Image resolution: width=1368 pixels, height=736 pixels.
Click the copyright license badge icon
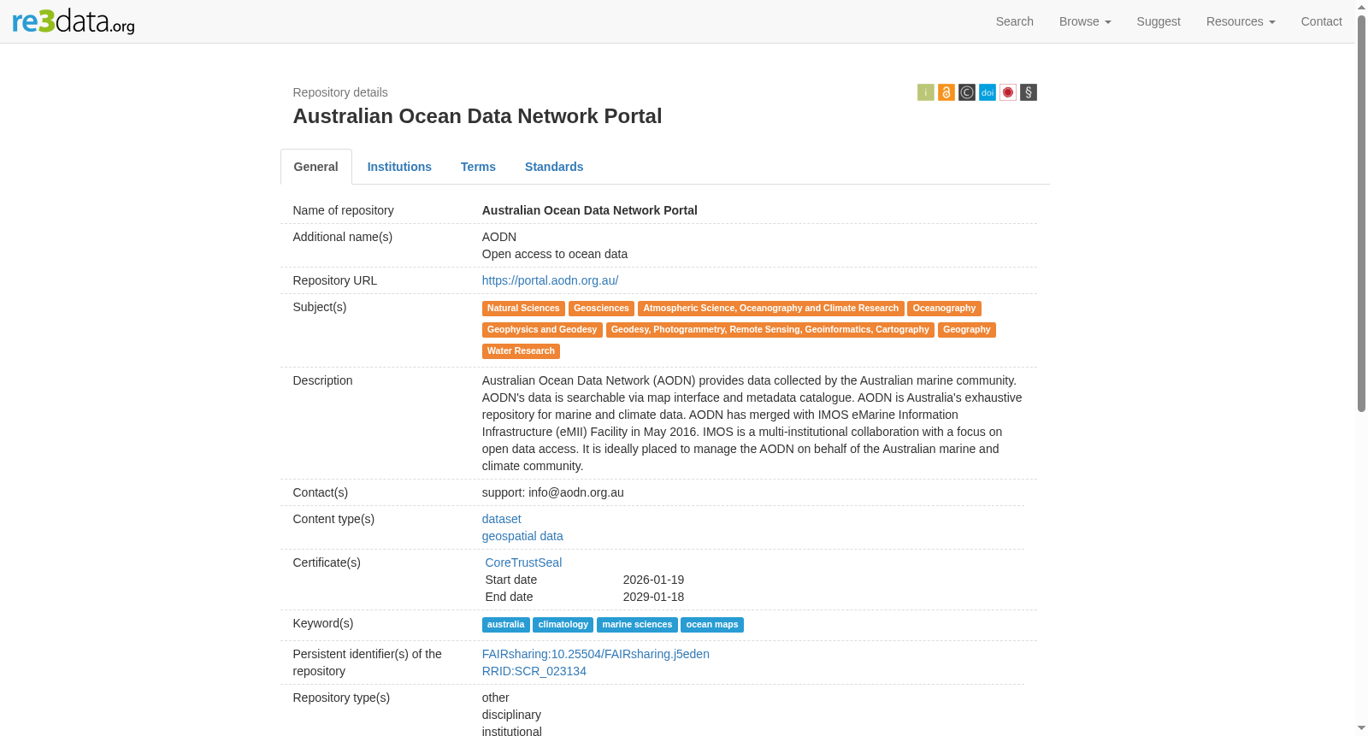(x=967, y=92)
